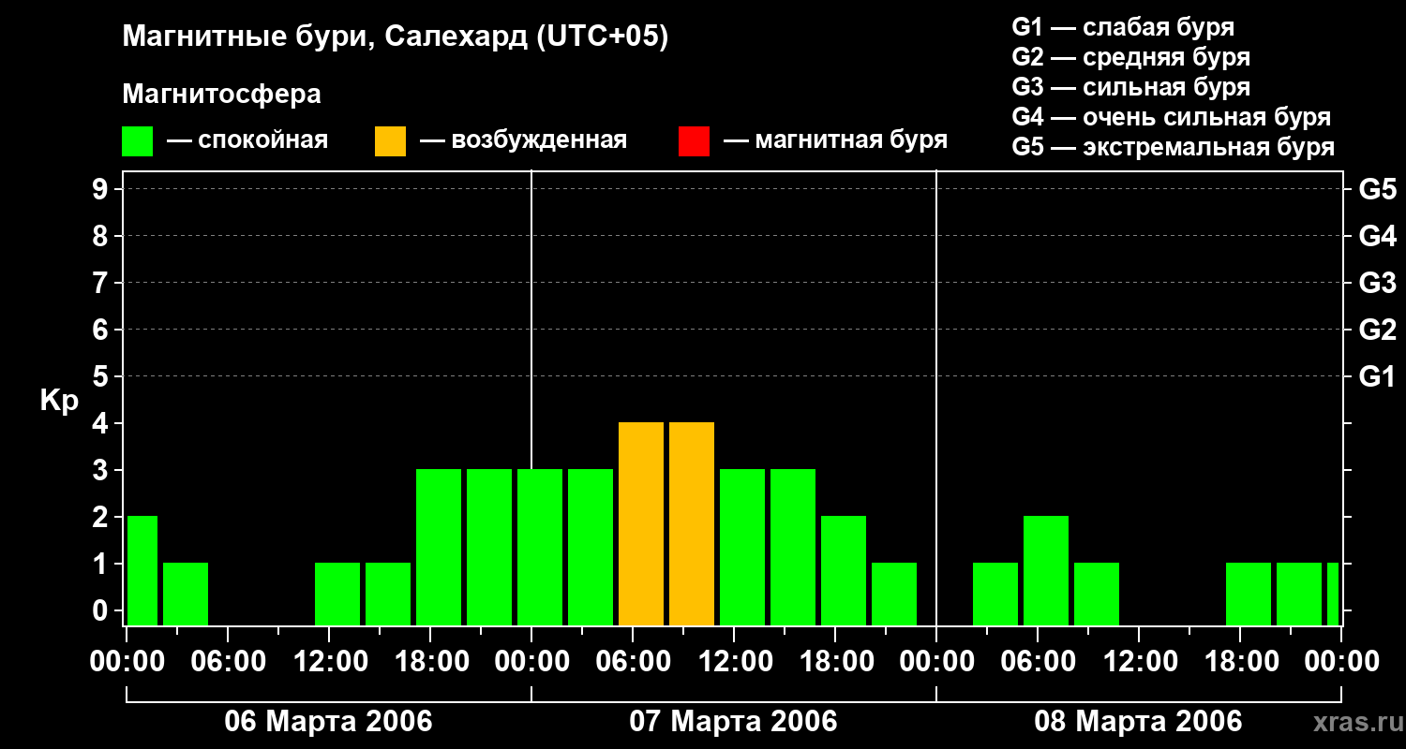
Task: Click the '08 Марта 2006' date label
Action: tap(1138, 722)
